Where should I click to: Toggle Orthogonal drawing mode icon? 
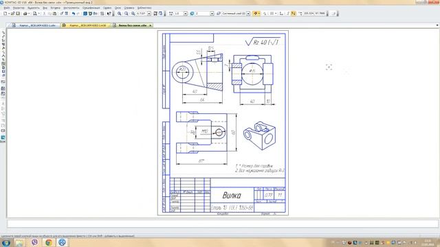tap(281, 14)
